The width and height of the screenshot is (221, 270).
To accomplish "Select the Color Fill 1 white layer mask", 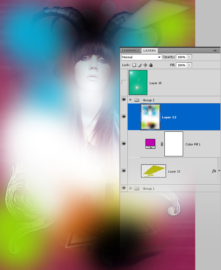I will coord(174,144).
